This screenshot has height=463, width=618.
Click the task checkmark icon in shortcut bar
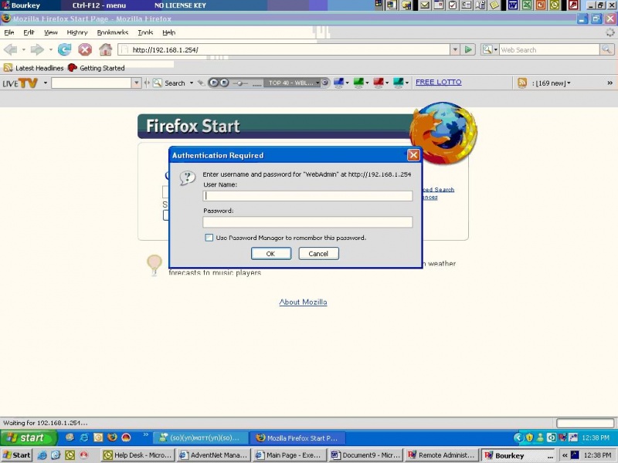(x=453, y=5)
